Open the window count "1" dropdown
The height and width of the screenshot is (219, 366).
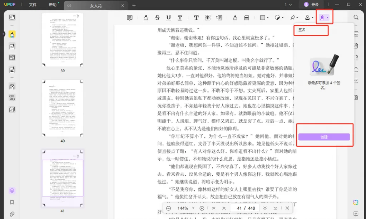pyautogui.click(x=288, y=4)
